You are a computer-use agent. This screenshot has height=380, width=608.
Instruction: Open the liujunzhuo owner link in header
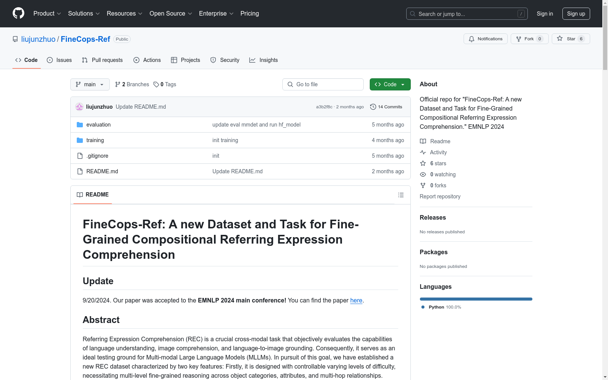pos(38,39)
